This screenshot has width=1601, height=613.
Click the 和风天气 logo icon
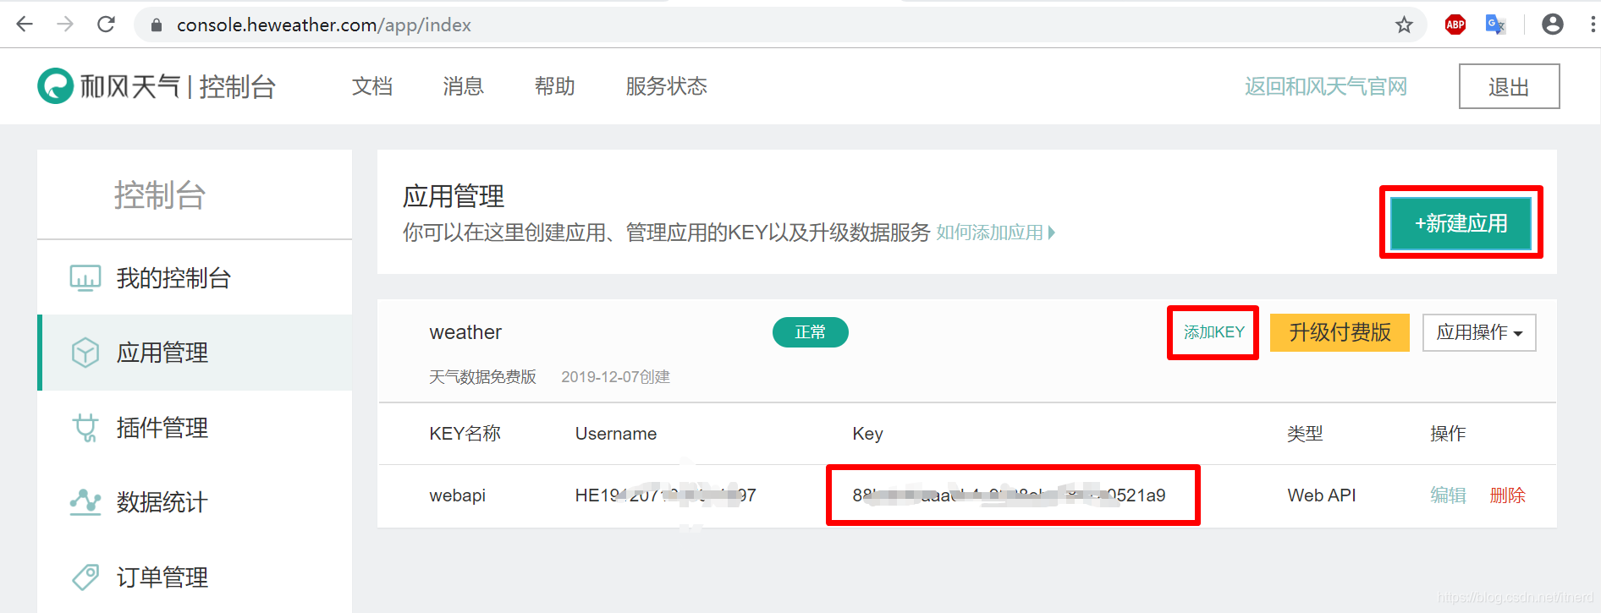click(56, 86)
